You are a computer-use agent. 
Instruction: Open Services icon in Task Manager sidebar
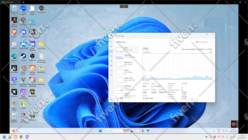pos(111,75)
